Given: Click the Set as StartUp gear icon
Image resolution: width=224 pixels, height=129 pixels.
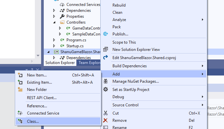Looking at the screenshot, I should click(106, 89).
